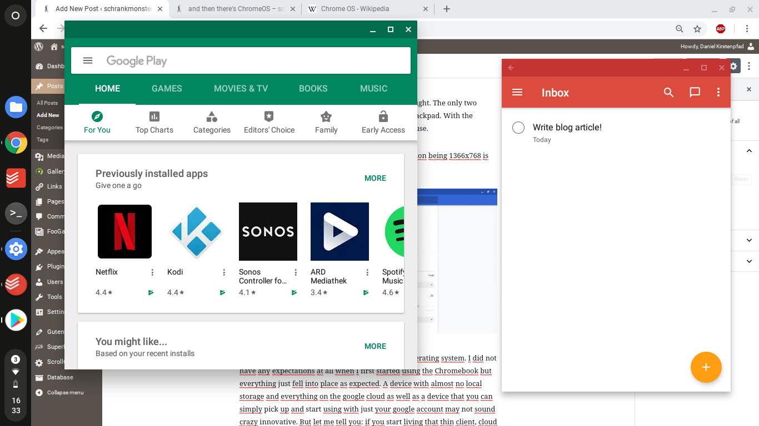759x426 pixels.
Task: Open the Family section
Action: (326, 123)
